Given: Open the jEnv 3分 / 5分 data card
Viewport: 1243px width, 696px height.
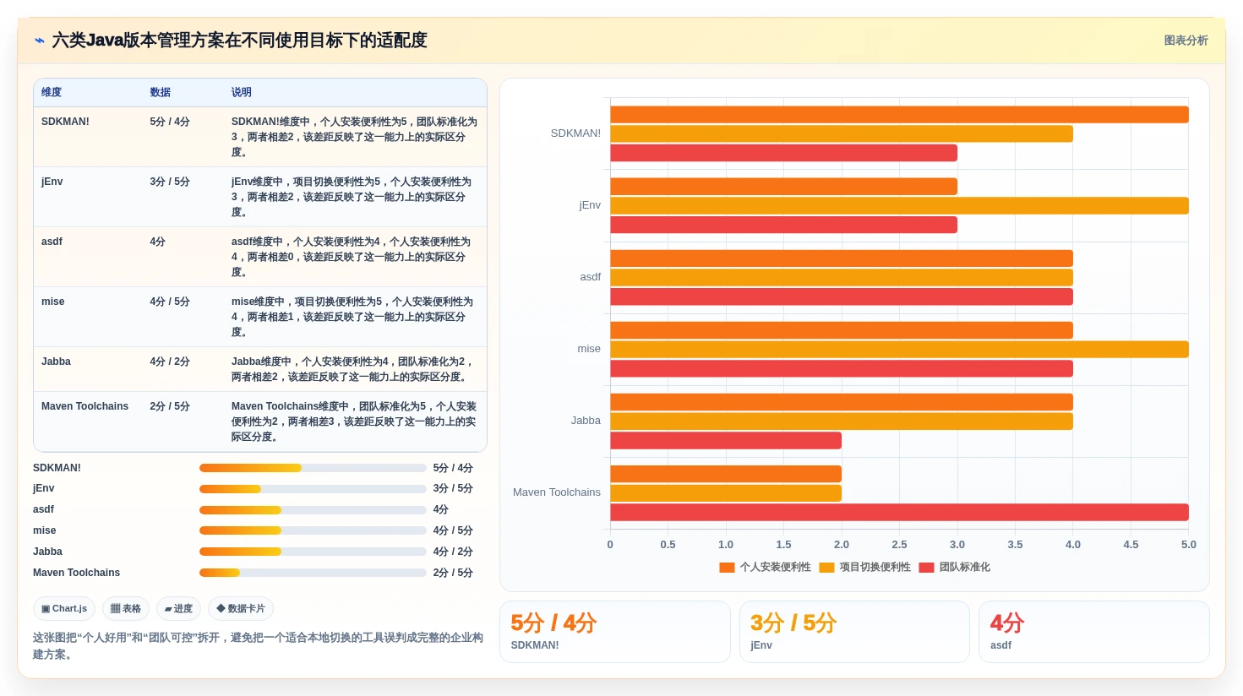Looking at the screenshot, I should click(x=854, y=632).
